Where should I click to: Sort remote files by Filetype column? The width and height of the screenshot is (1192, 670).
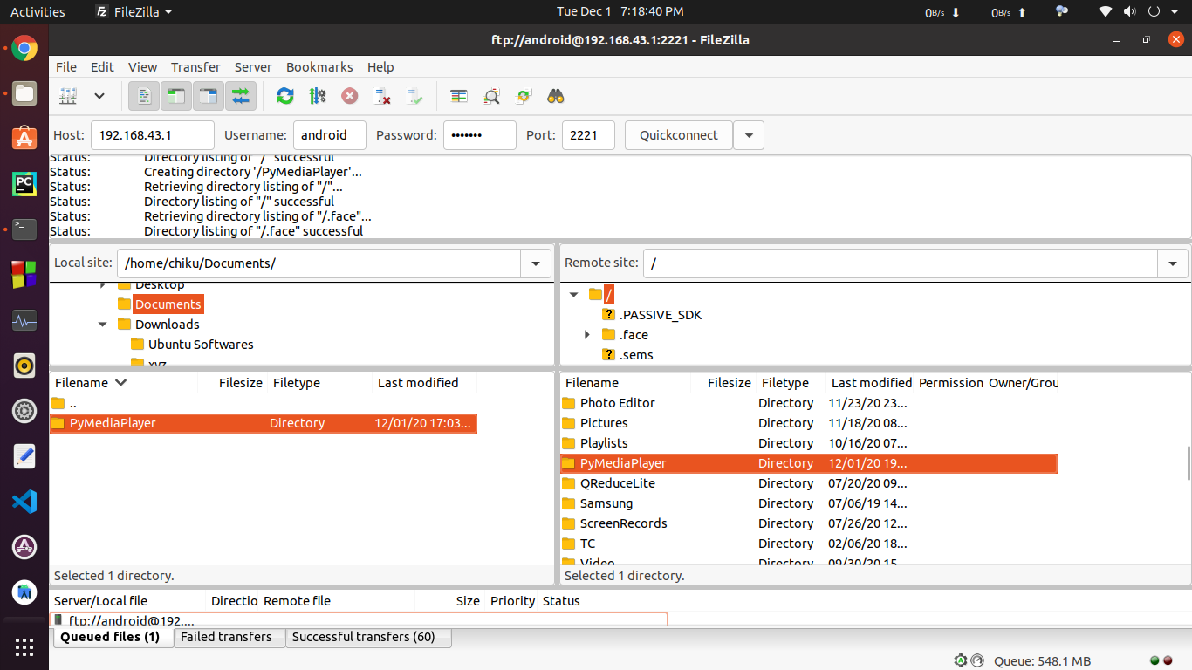pos(790,383)
